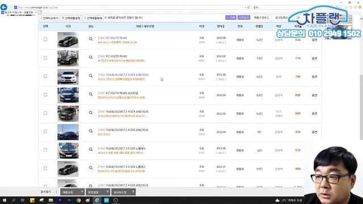The height and width of the screenshot is (204, 363).
Task: Open performance record magnifier for 779 car
Action: 91,57
